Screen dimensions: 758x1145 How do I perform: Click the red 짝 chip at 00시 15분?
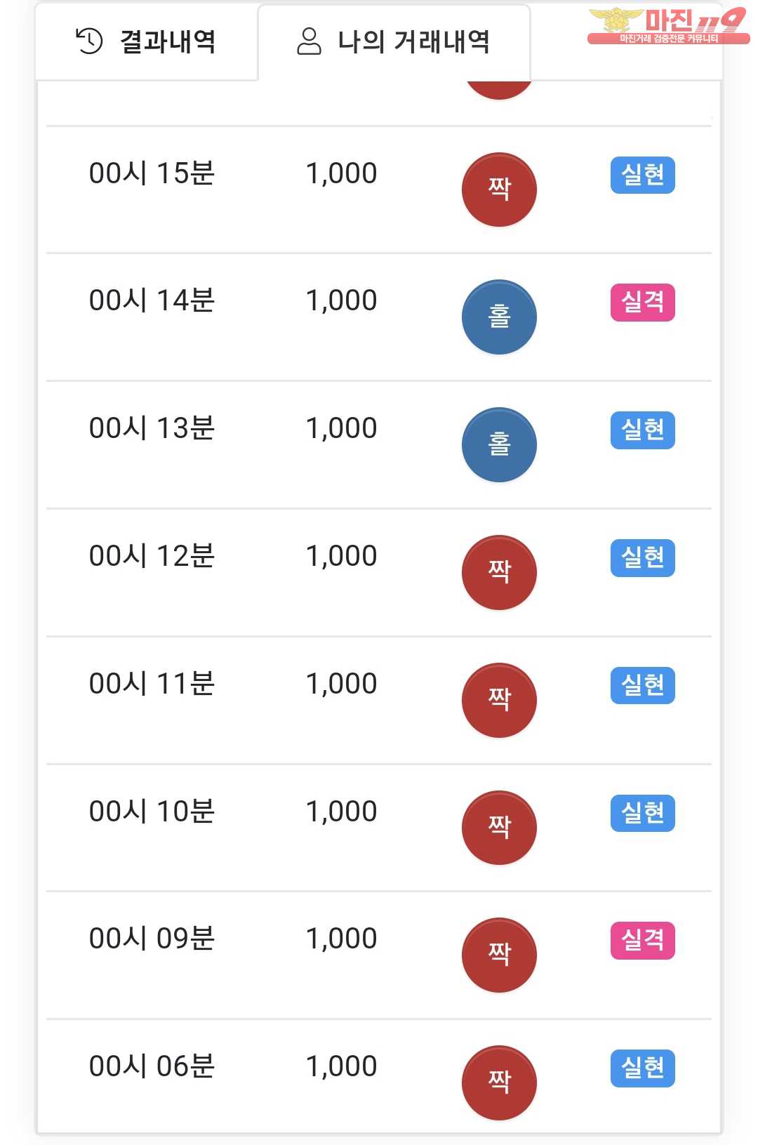coord(499,190)
